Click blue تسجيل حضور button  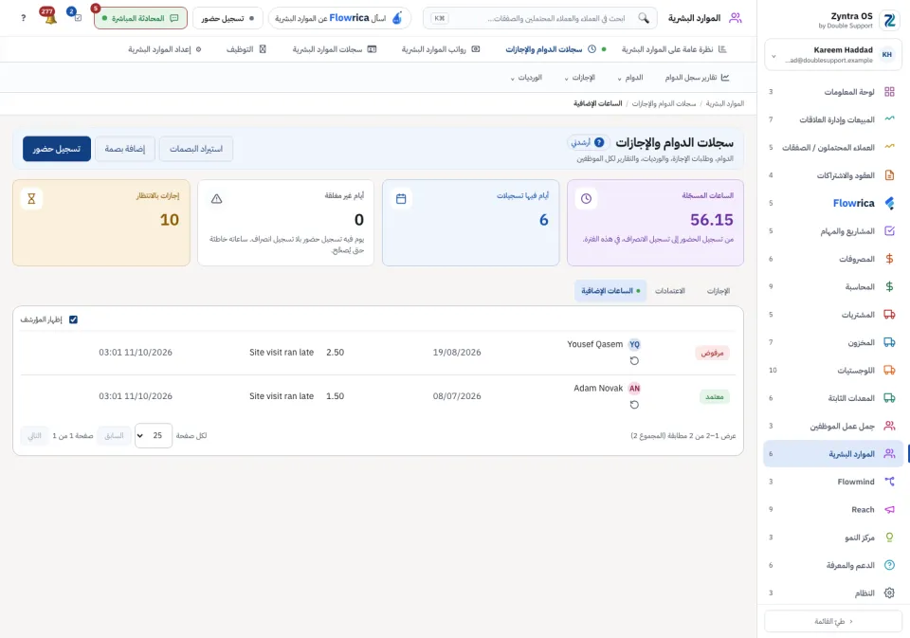57,149
